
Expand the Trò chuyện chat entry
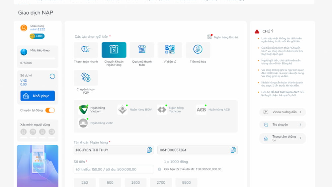[283, 124]
